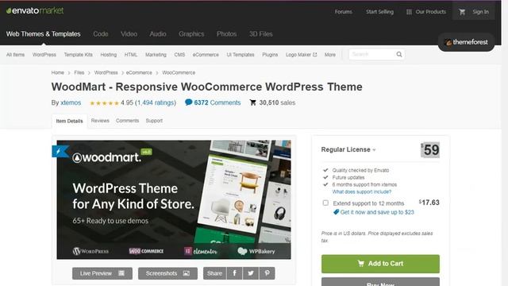This screenshot has width=508, height=286.
Task: Go to the Audio marketplace
Action: [158, 34]
